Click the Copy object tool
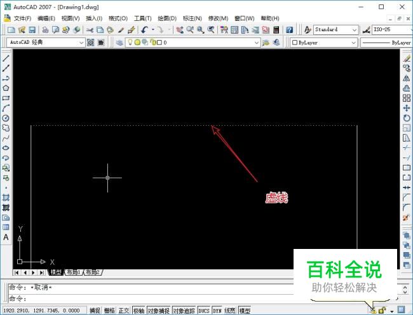This screenshot has width=413, height=315. click(x=407, y=68)
